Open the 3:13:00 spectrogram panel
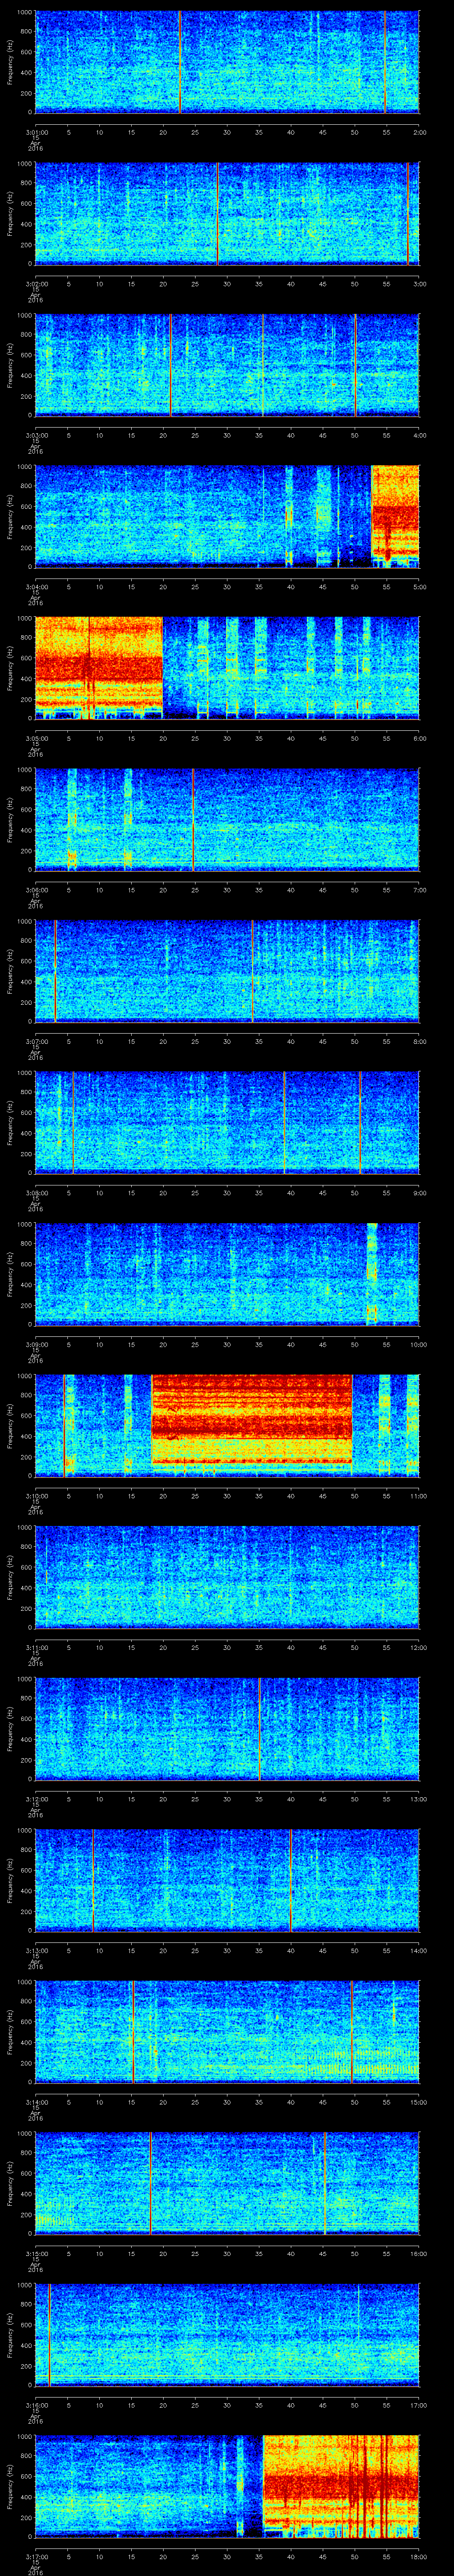 (x=227, y=1880)
